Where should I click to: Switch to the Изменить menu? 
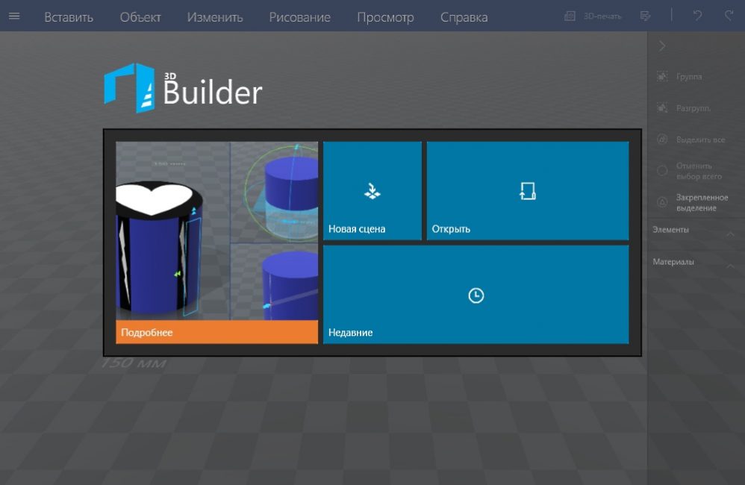[x=215, y=17]
